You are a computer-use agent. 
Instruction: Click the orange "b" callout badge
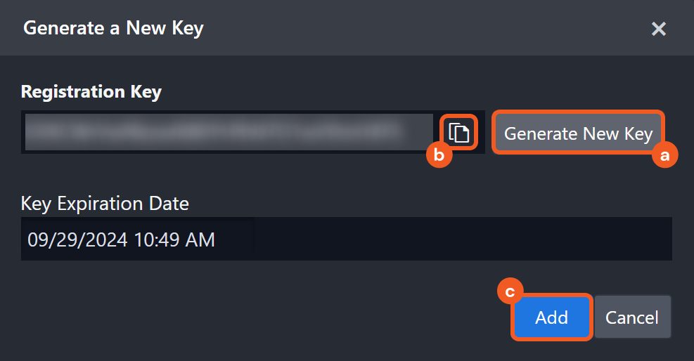click(439, 155)
